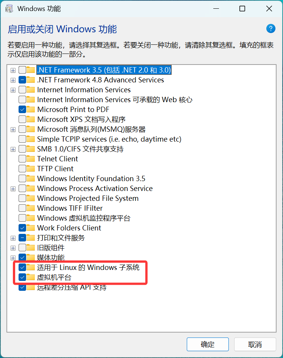This screenshot has height=358, width=283.
Task: Click folder icon next to 旧版组件
Action: tap(31, 248)
